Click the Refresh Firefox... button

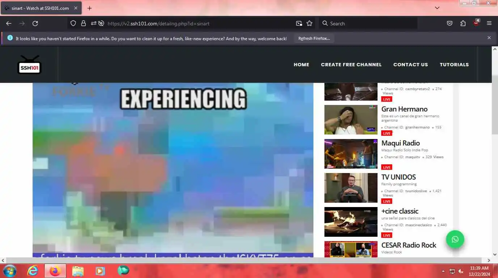coord(314,38)
